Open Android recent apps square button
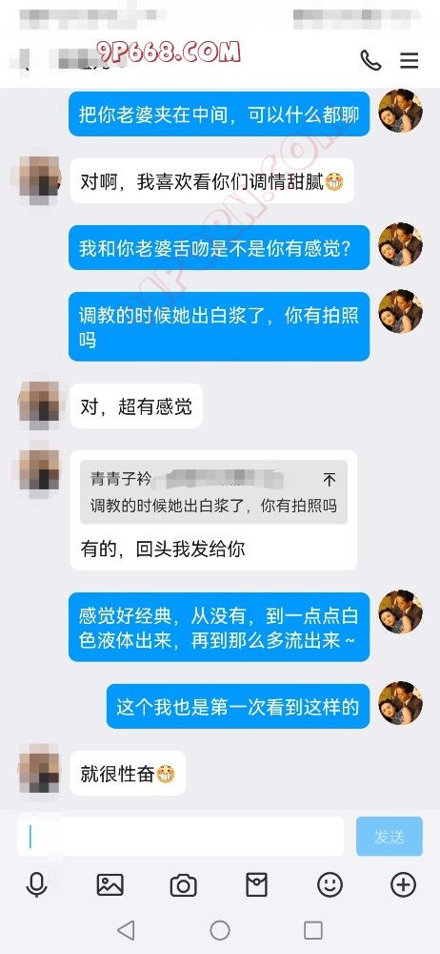The height and width of the screenshot is (954, 440). click(x=313, y=929)
